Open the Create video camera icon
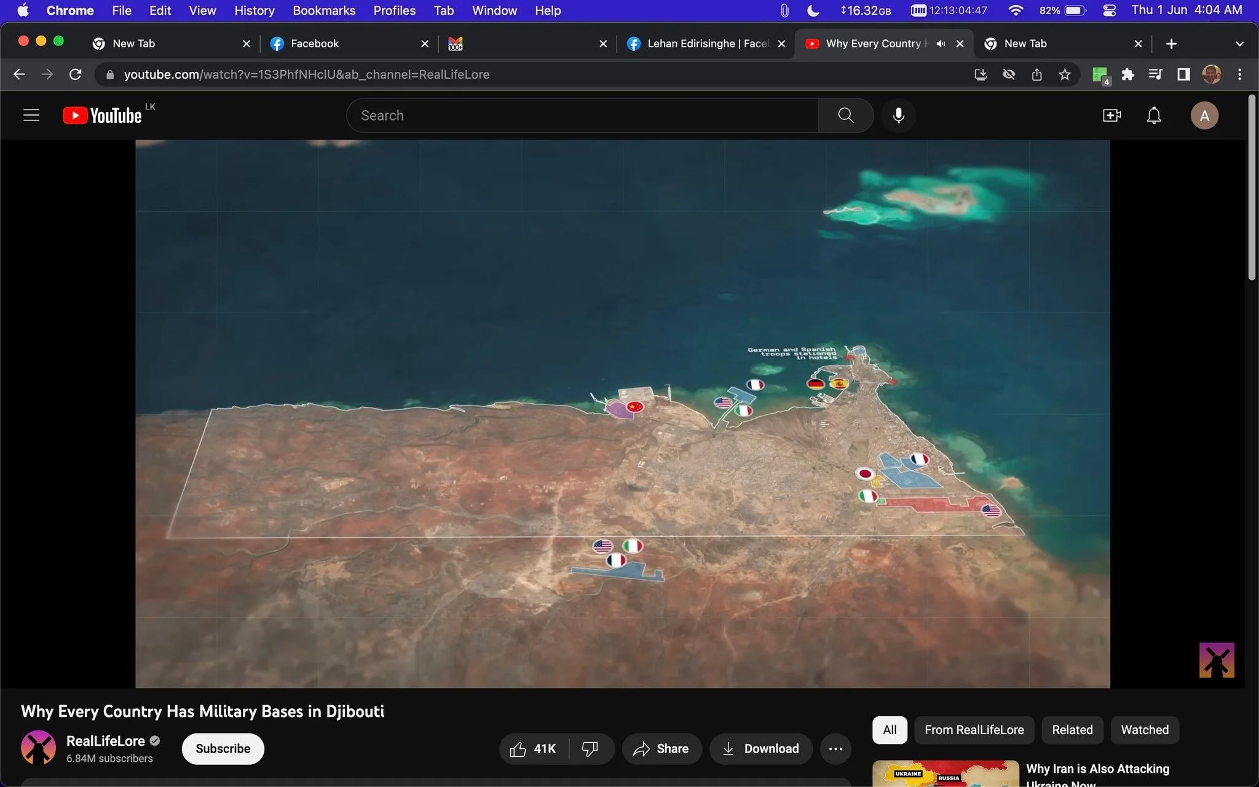 (x=1111, y=116)
